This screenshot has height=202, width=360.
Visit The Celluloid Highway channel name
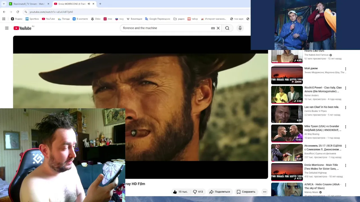click(316, 173)
